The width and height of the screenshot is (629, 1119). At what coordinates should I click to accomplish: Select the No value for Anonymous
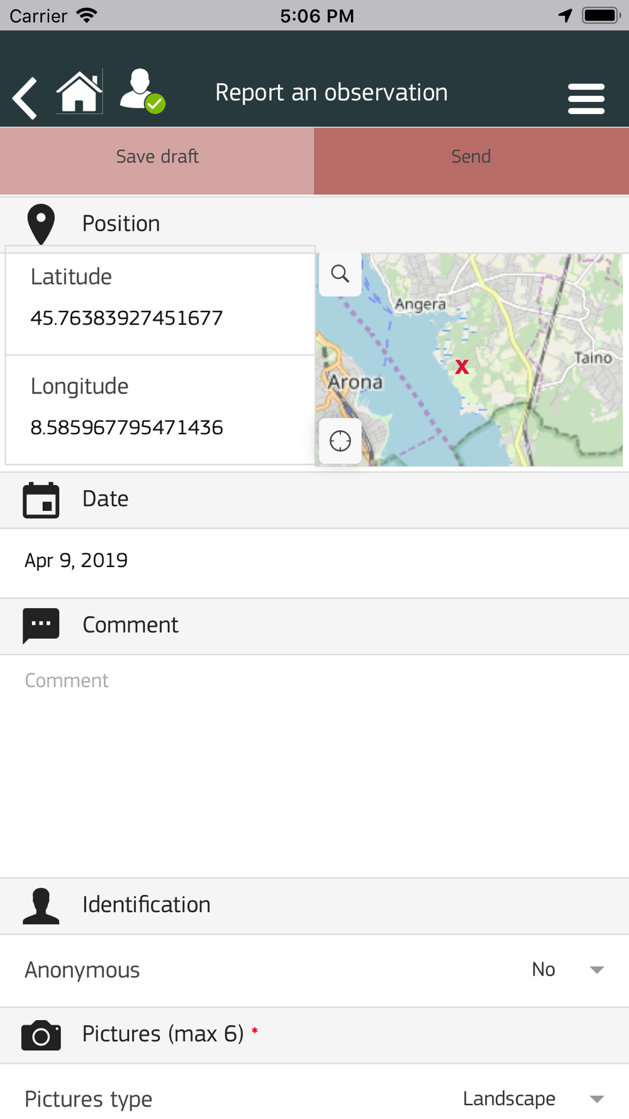point(543,969)
